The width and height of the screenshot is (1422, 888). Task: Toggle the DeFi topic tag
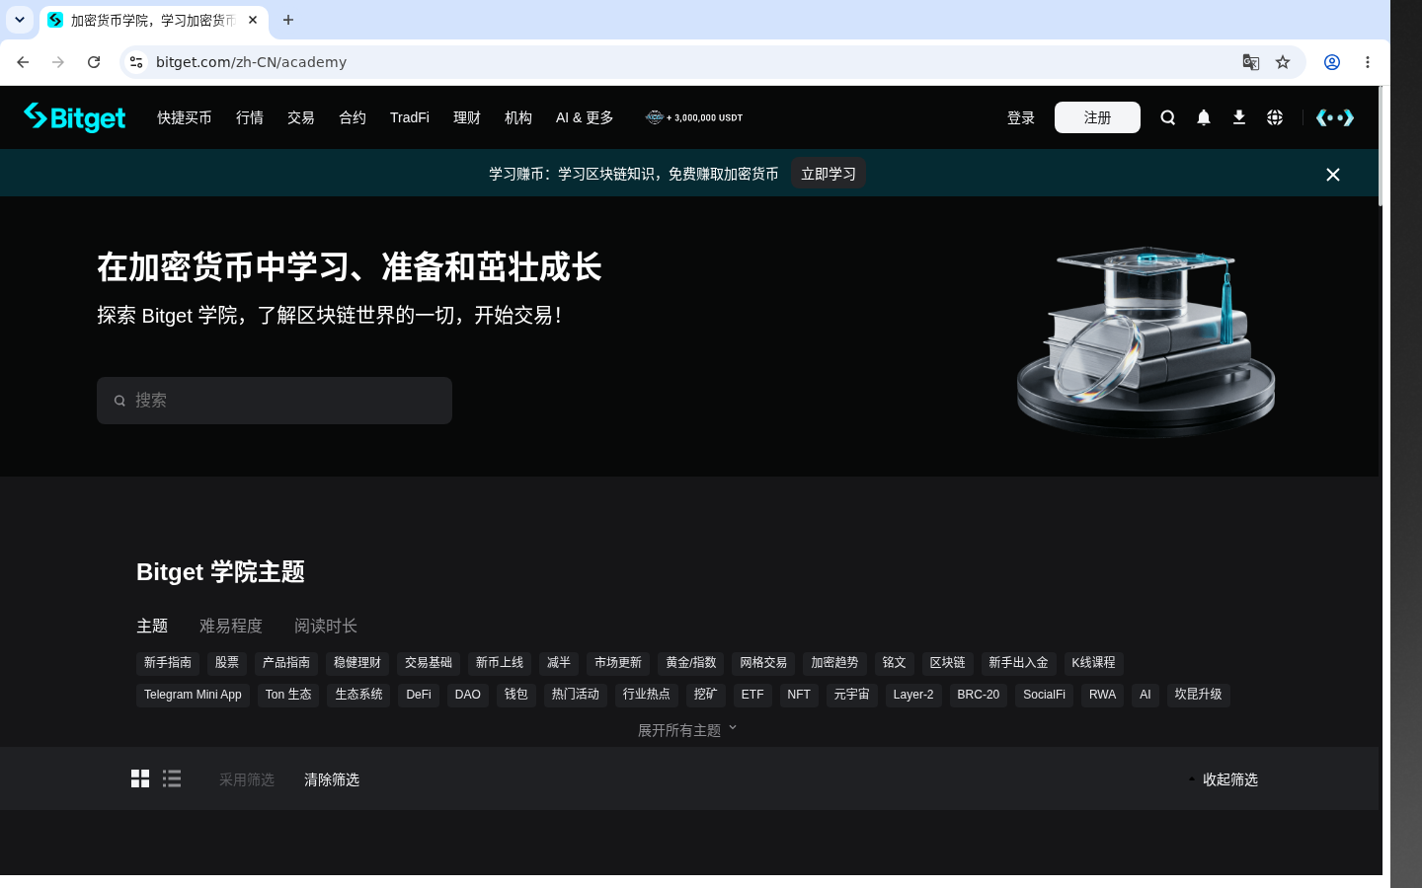click(419, 695)
